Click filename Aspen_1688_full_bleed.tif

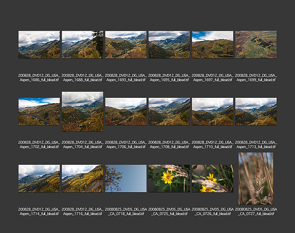83,78
